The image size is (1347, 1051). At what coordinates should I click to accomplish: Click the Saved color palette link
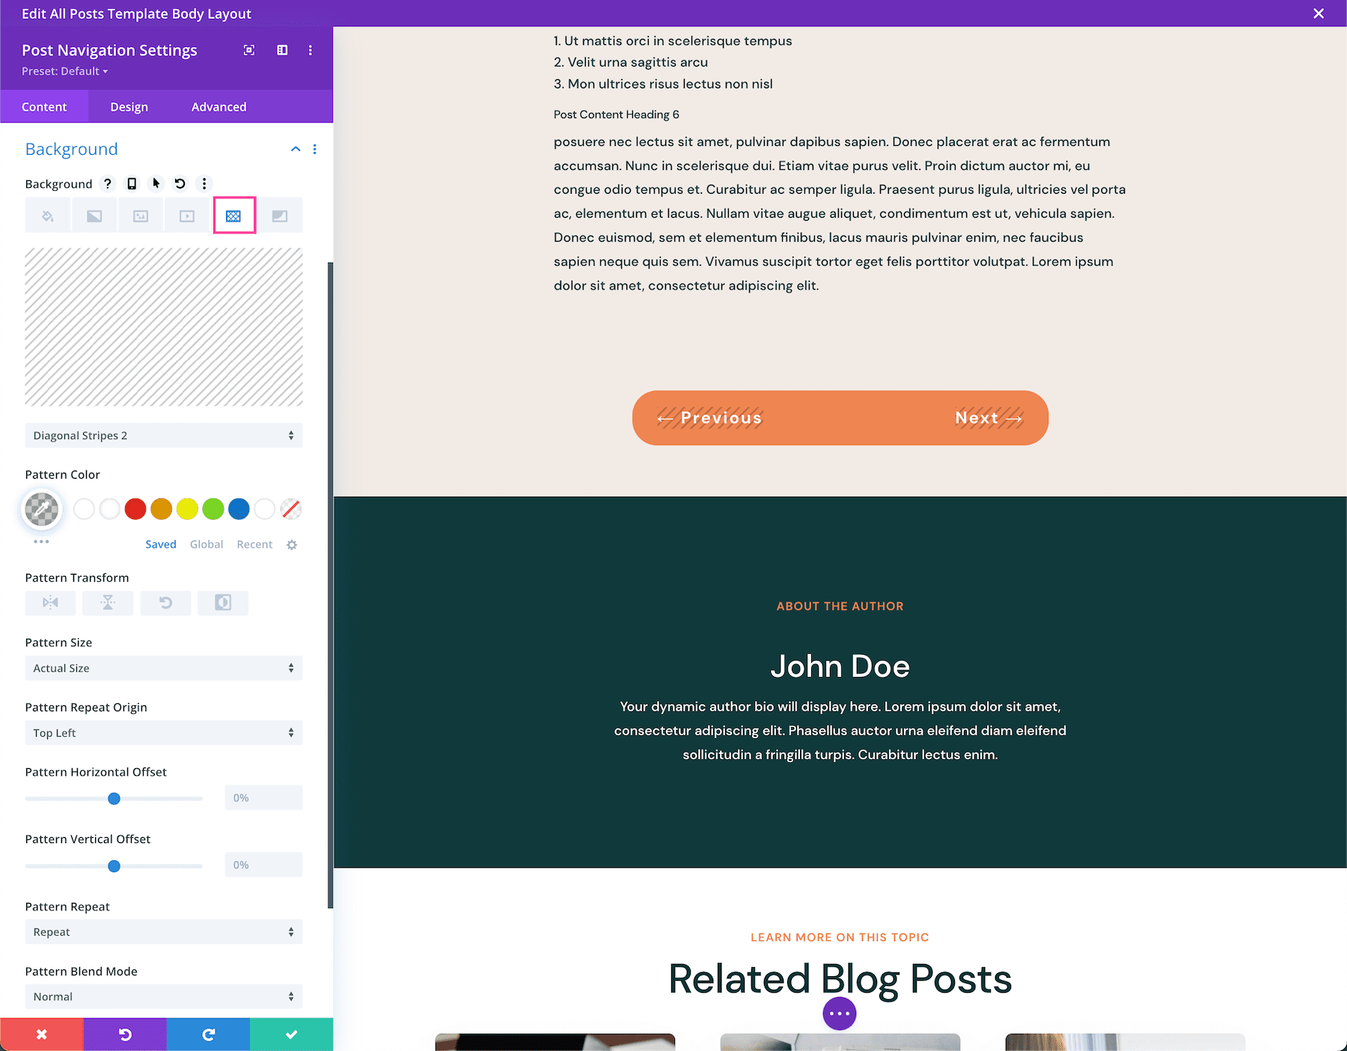[x=160, y=544]
